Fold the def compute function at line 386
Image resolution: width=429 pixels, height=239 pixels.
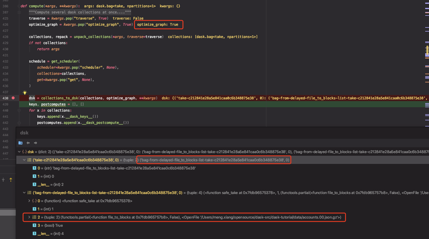pyautogui.click(x=19, y=6)
